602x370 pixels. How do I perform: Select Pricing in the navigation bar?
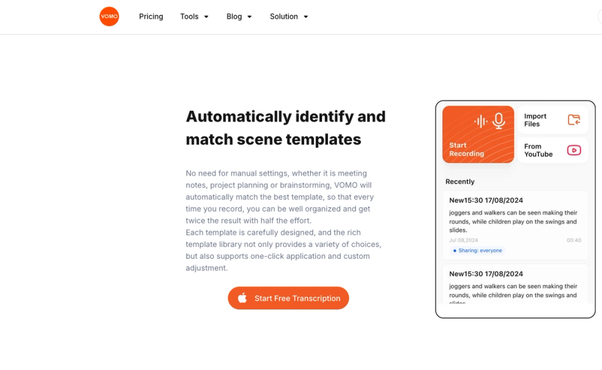[150, 16]
